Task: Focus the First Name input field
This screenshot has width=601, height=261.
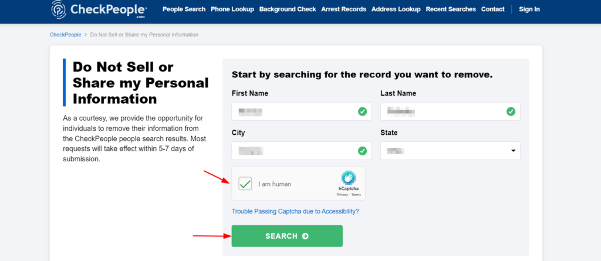Action: [301, 111]
